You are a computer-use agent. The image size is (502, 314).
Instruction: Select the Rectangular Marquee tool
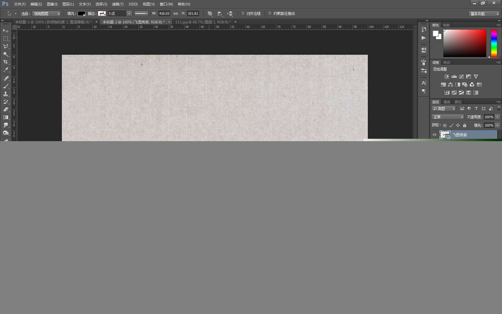coord(6,39)
